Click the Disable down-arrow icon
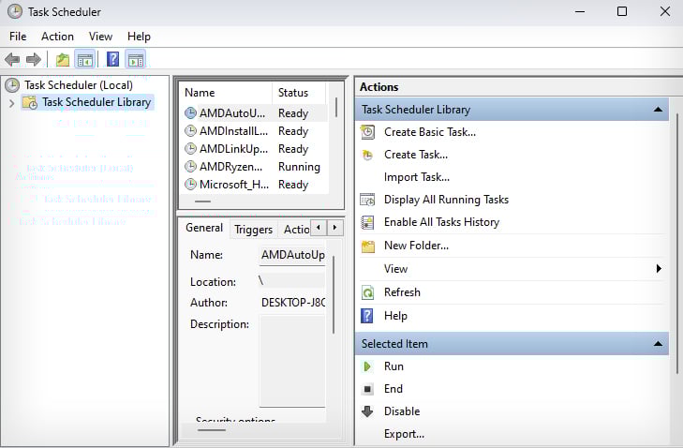This screenshot has height=448, width=683. click(x=367, y=411)
